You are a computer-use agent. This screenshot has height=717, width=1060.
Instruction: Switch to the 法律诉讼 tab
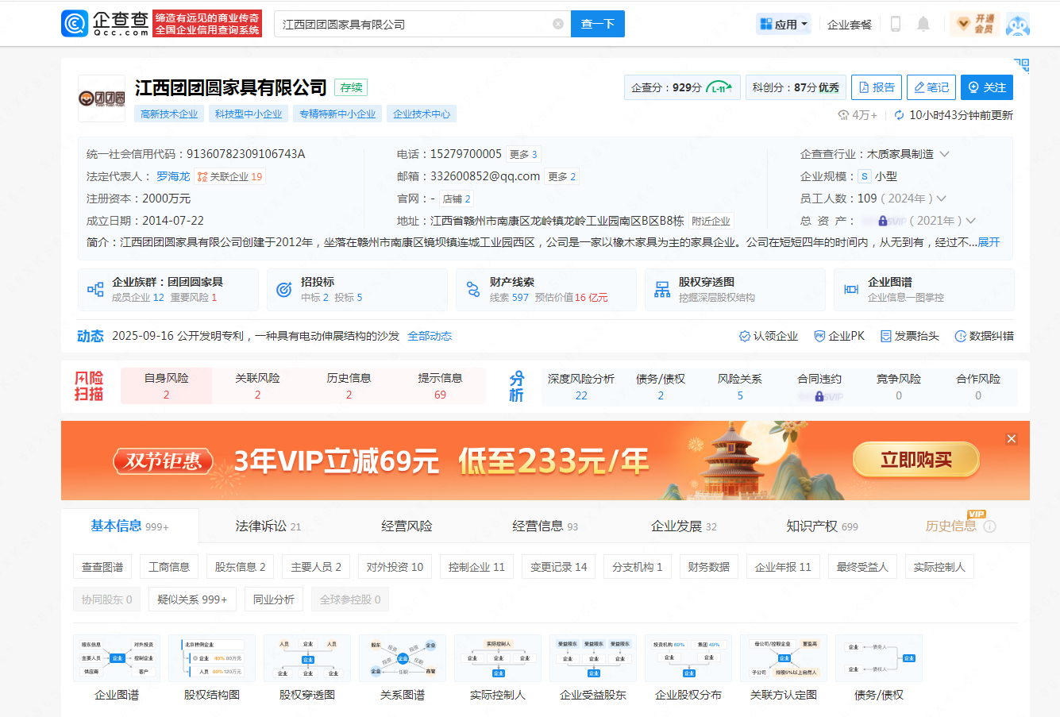(x=268, y=526)
